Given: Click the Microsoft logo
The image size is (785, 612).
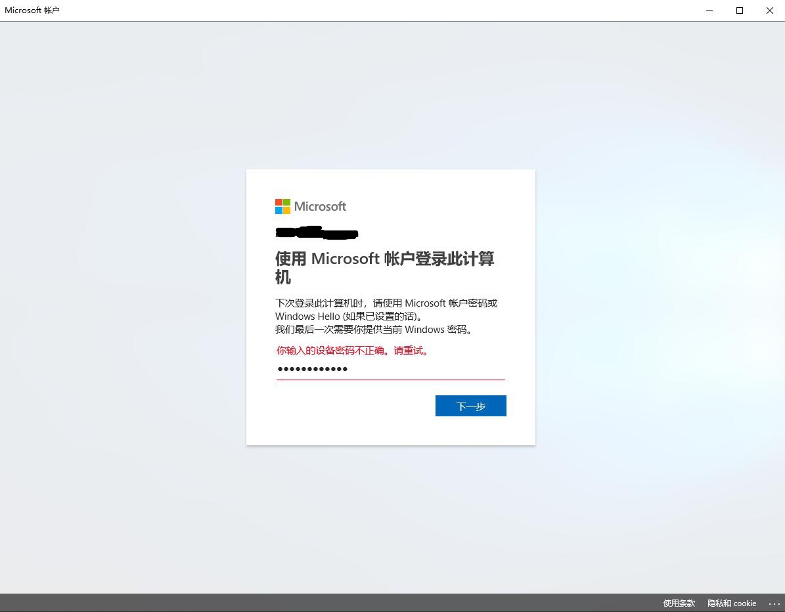Looking at the screenshot, I should 311,206.
